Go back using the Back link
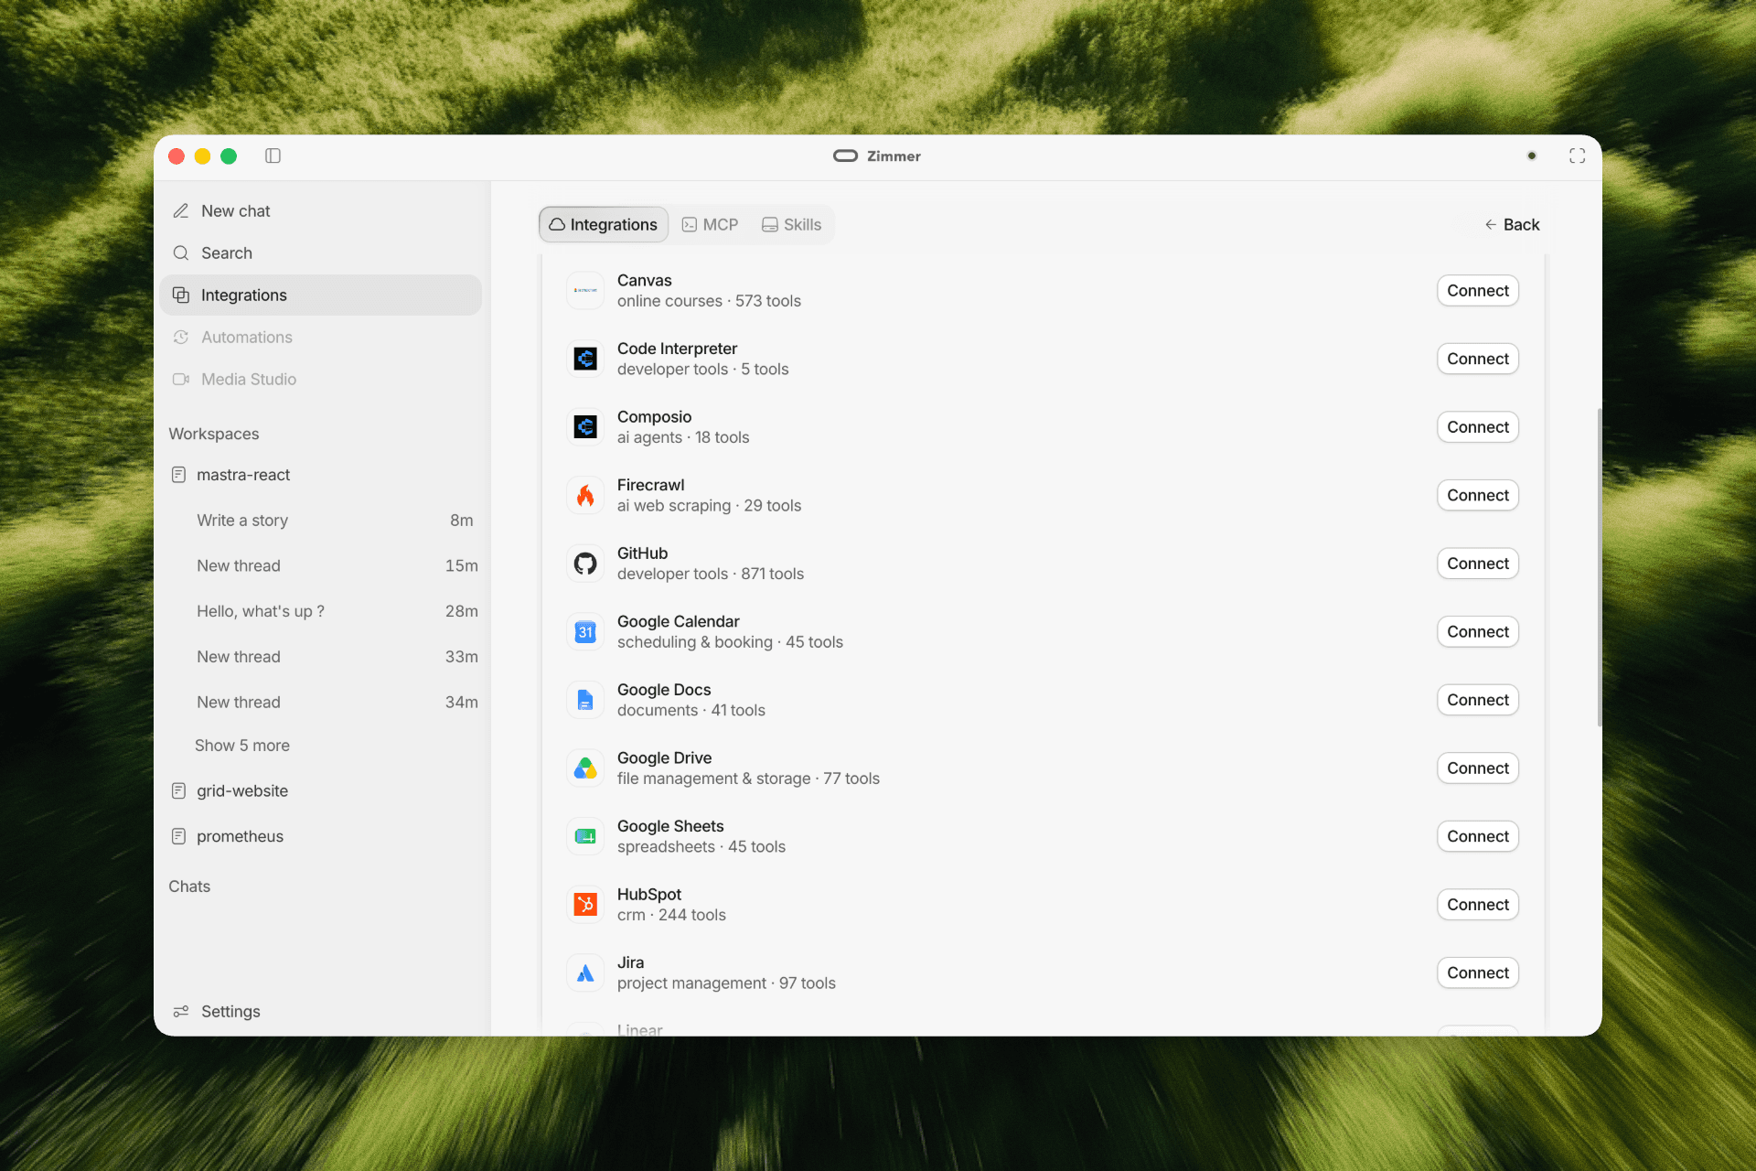Image resolution: width=1756 pixels, height=1171 pixels. click(1512, 224)
